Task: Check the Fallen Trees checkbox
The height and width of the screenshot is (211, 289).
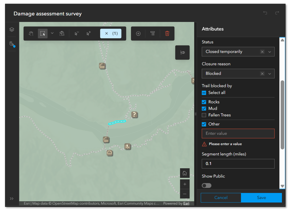Action: pos(204,115)
